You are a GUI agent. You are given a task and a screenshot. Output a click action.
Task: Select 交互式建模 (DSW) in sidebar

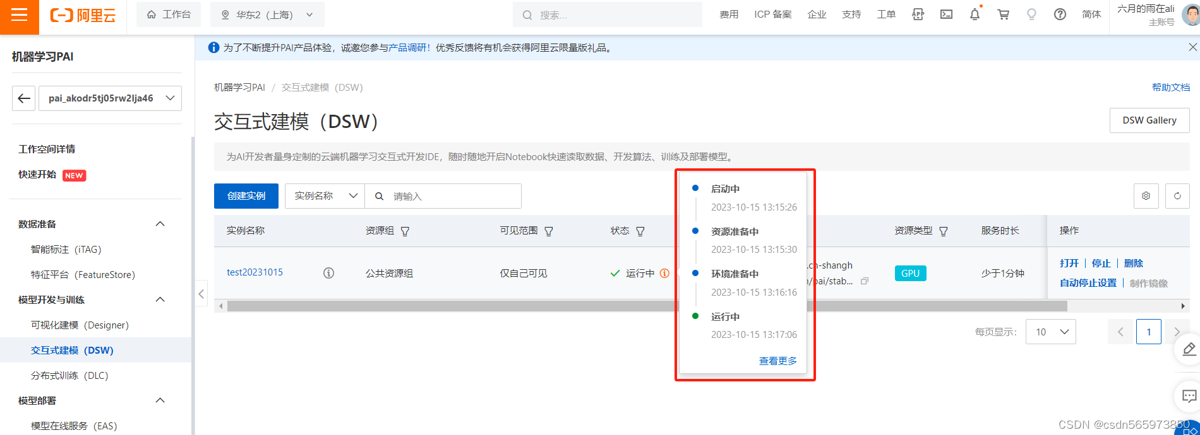pyautogui.click(x=72, y=351)
